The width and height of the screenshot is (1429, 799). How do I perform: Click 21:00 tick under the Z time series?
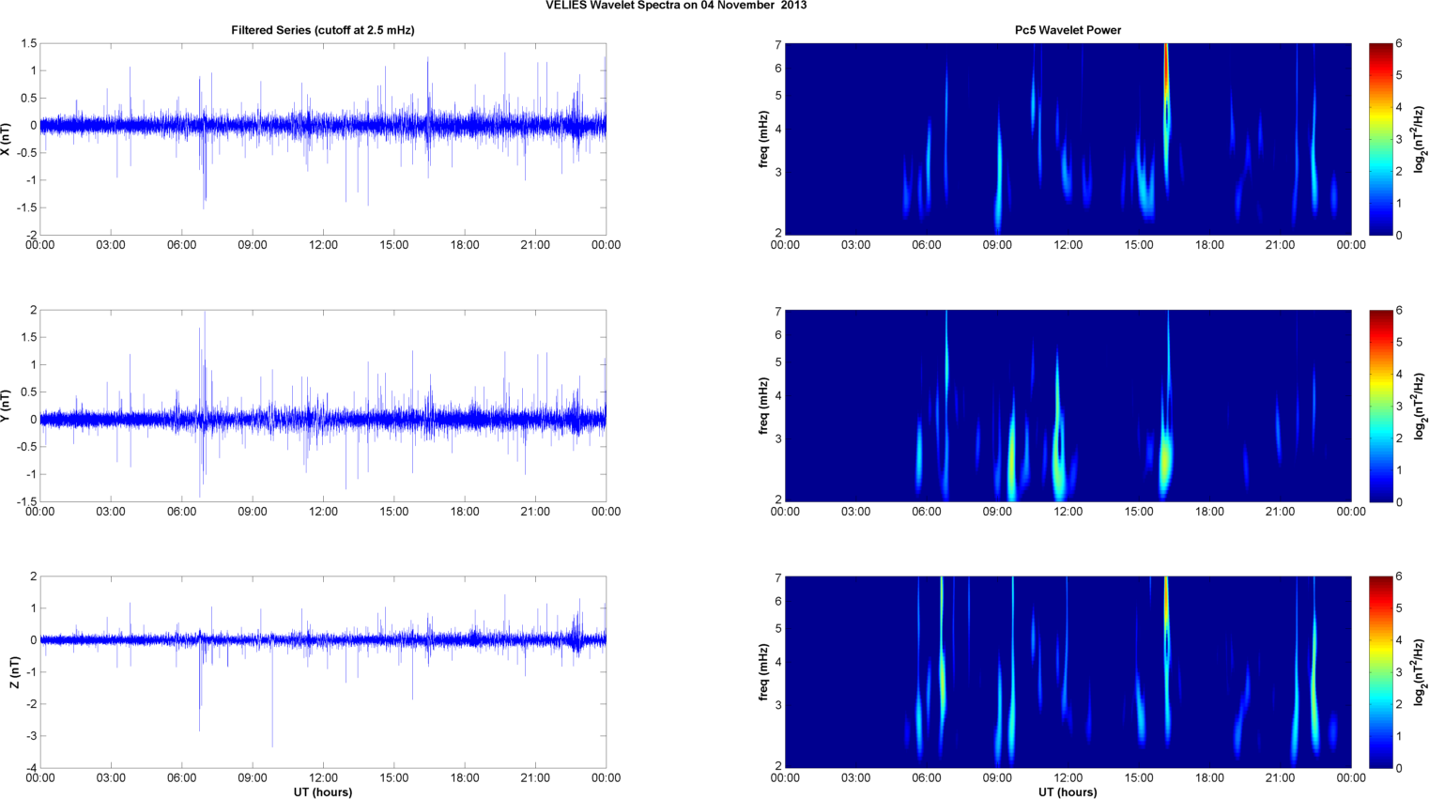(x=535, y=778)
